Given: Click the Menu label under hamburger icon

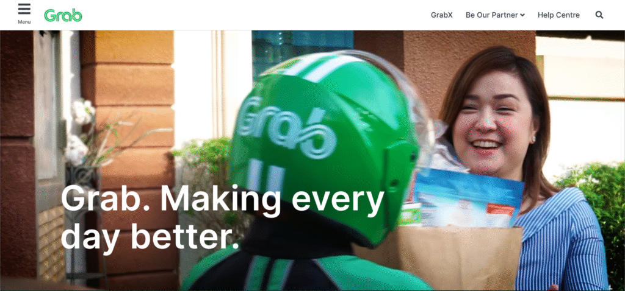Looking at the screenshot, I should coord(24,22).
